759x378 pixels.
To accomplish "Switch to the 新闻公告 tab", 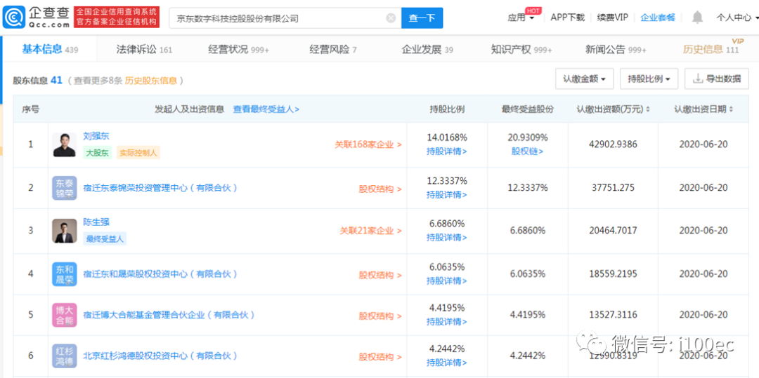I will [616, 49].
